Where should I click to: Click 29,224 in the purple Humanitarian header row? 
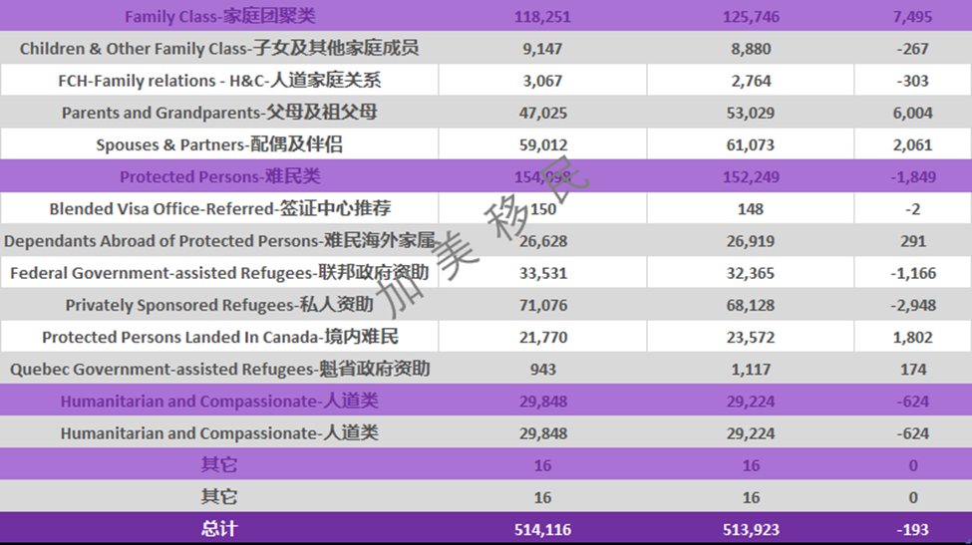(751, 403)
